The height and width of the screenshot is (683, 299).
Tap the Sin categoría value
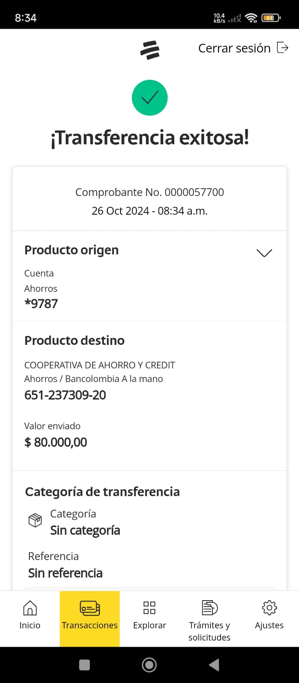(x=85, y=531)
